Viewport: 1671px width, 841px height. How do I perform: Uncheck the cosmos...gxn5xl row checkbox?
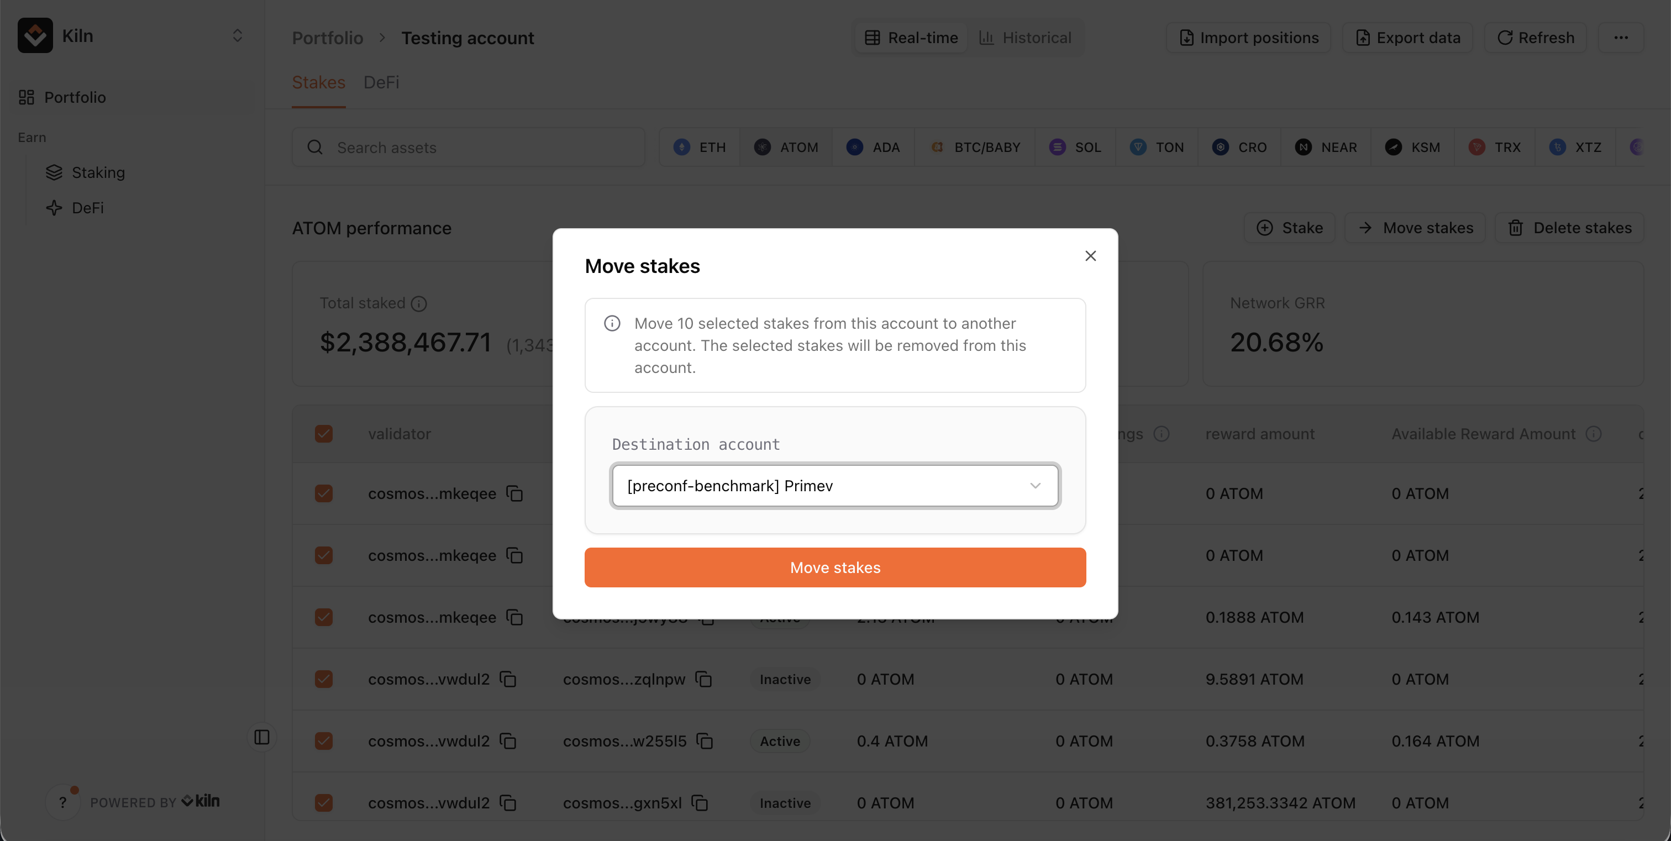point(324,803)
